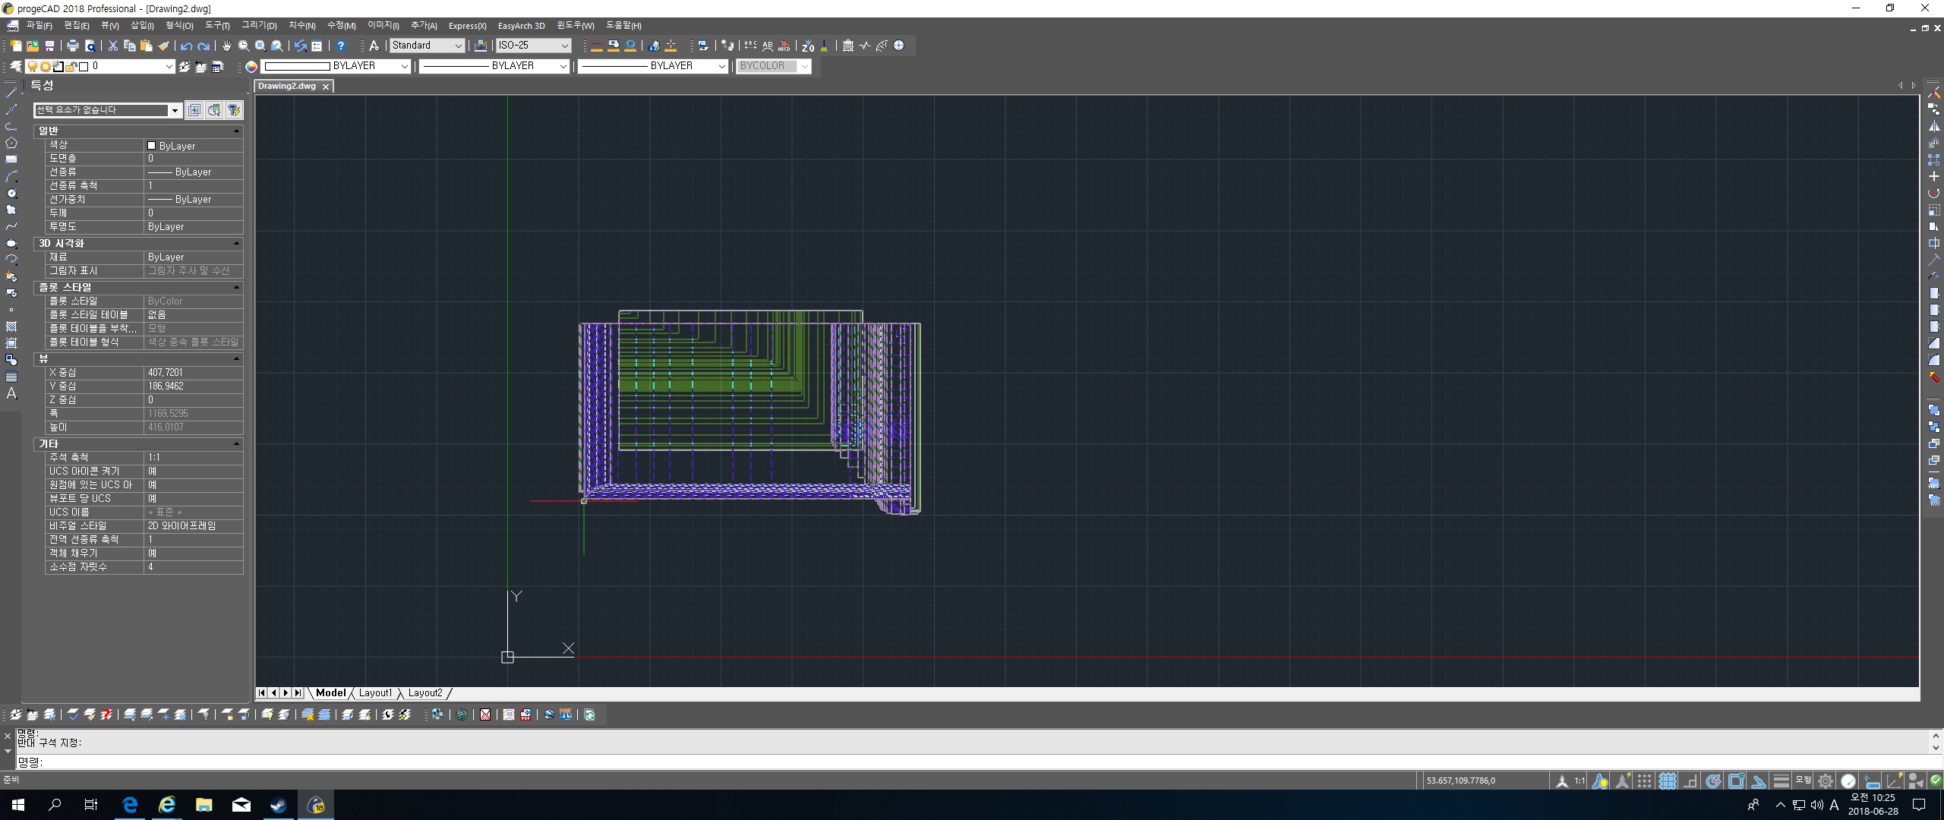The height and width of the screenshot is (820, 1944).
Task: Open Help with question mark icon
Action: 341,46
